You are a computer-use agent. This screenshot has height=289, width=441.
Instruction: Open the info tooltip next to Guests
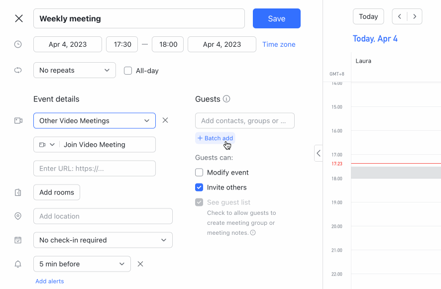[x=227, y=99]
